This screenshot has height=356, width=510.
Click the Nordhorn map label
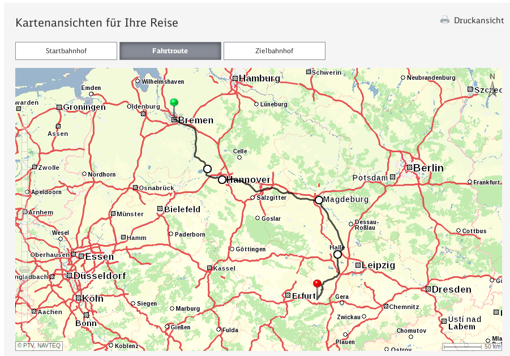pyautogui.click(x=102, y=174)
